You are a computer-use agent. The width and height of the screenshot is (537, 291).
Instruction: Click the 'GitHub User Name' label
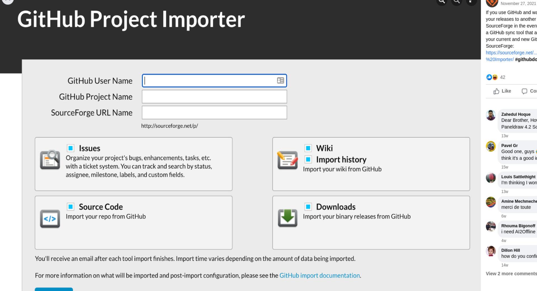click(x=100, y=81)
